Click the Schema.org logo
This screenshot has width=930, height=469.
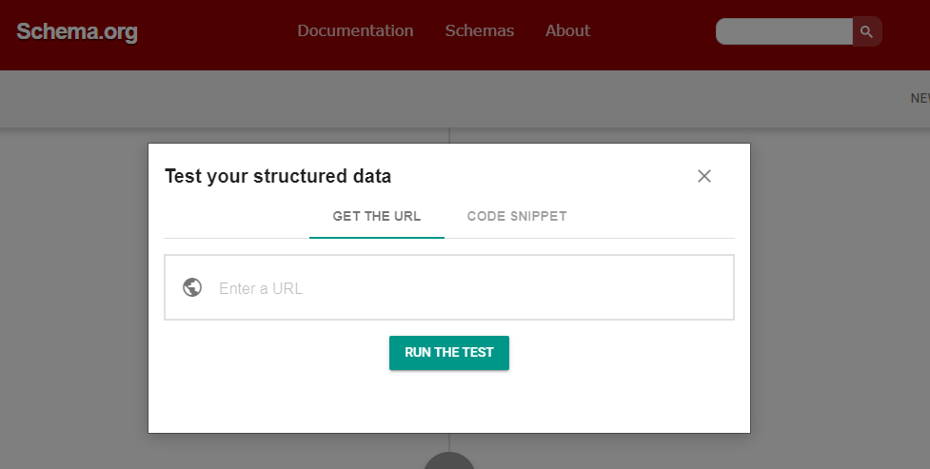(x=77, y=31)
